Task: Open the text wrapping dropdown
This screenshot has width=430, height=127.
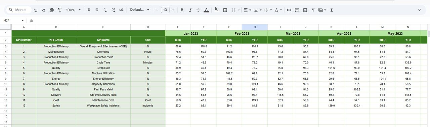Action: [268, 10]
